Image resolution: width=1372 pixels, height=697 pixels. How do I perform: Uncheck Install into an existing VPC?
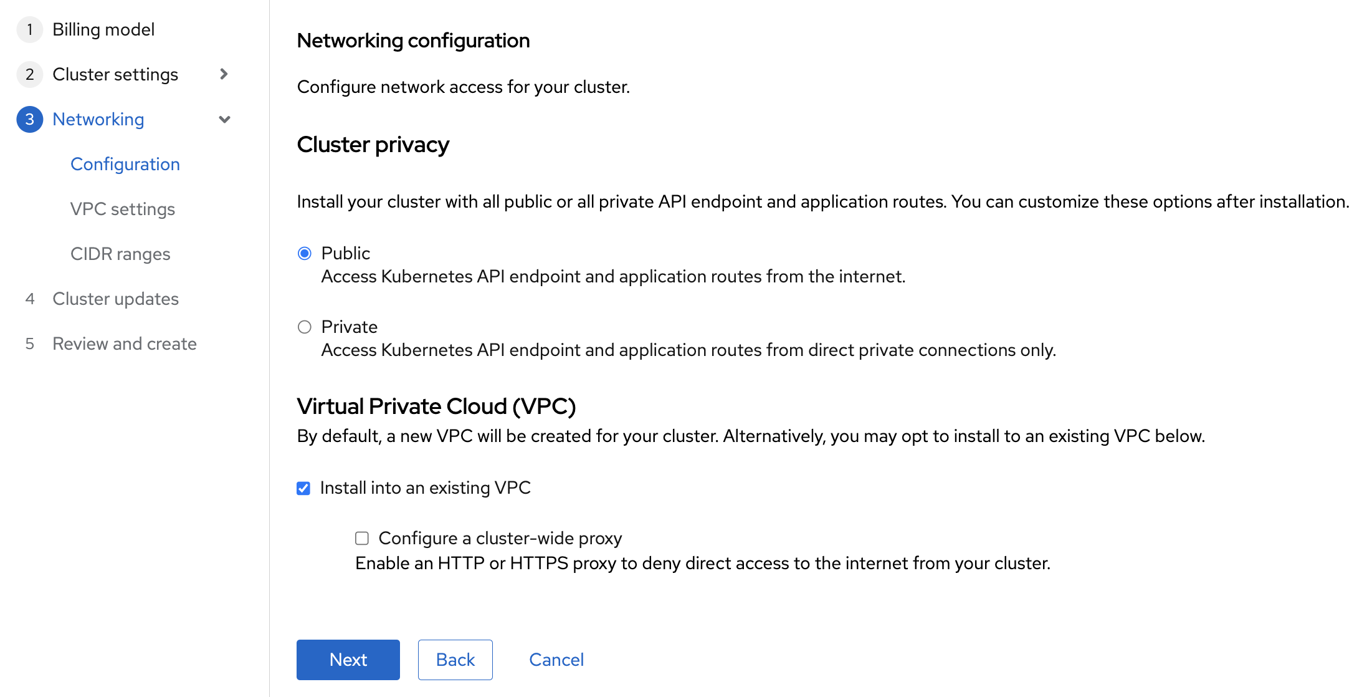click(x=303, y=488)
